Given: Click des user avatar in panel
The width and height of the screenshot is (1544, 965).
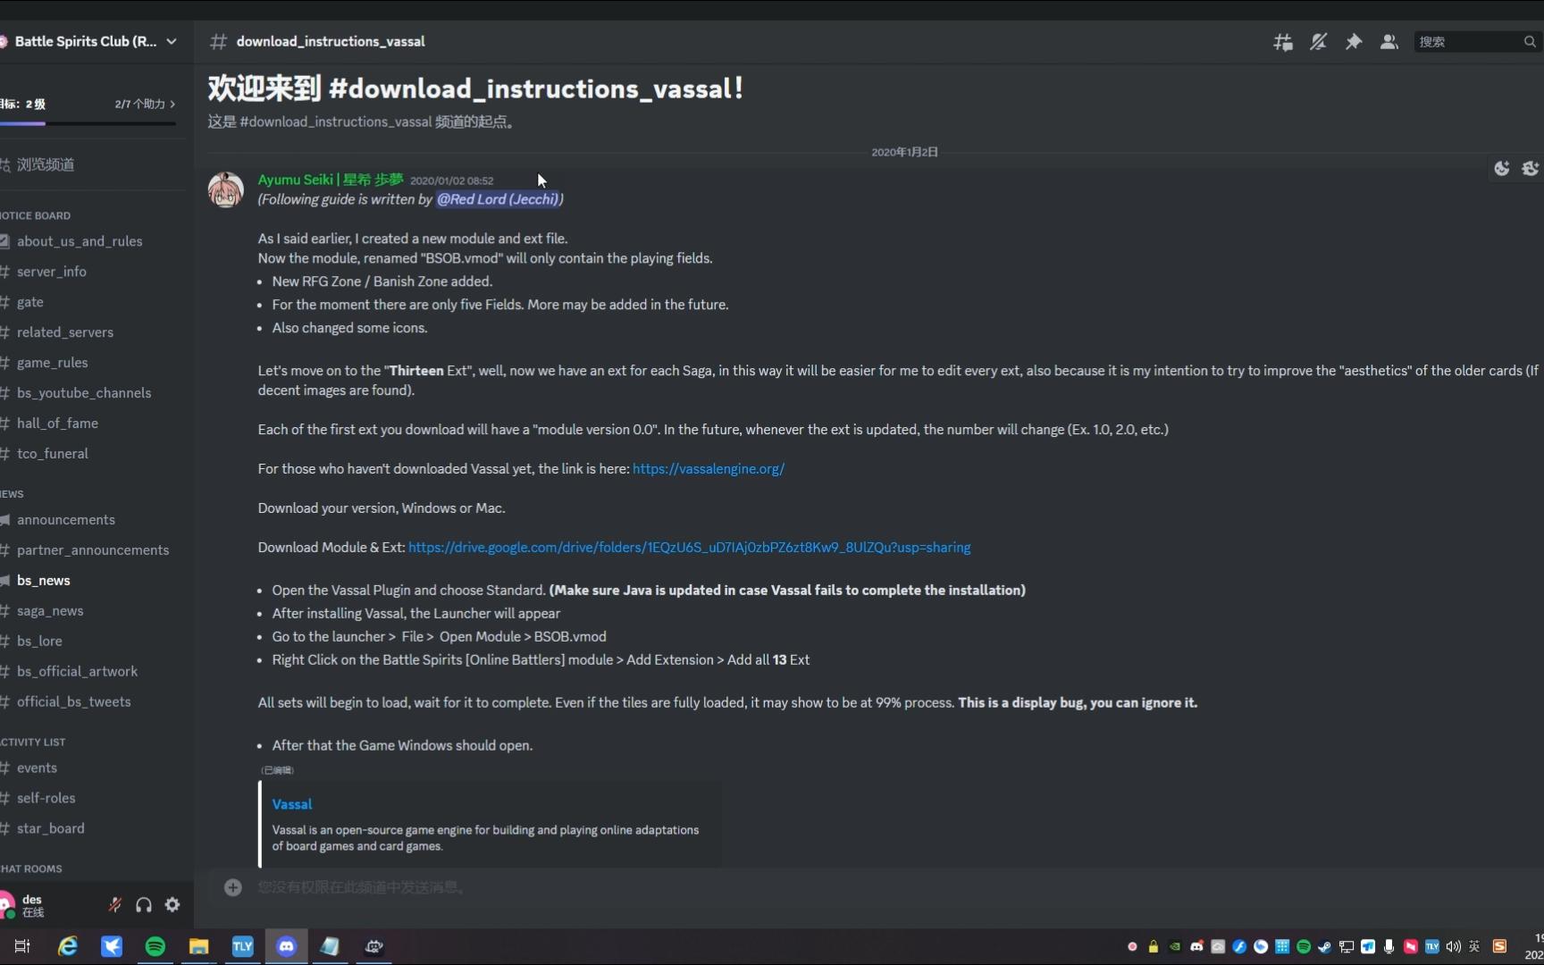Looking at the screenshot, I should pos(7,905).
